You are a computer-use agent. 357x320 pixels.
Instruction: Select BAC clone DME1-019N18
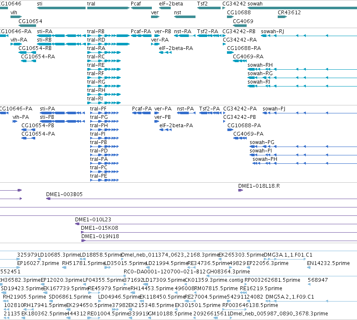(x=219, y=241)
